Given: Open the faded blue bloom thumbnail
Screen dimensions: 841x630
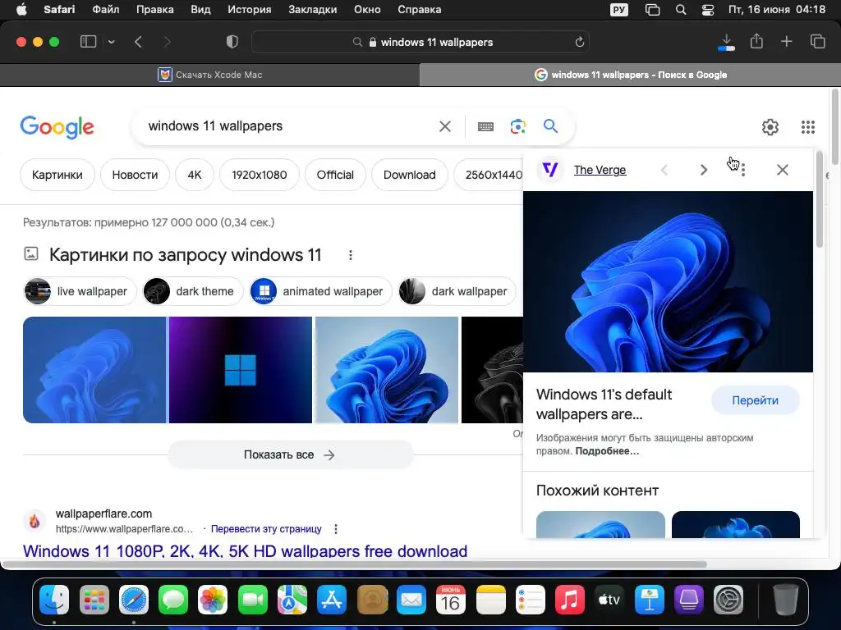Looking at the screenshot, I should click(94, 370).
